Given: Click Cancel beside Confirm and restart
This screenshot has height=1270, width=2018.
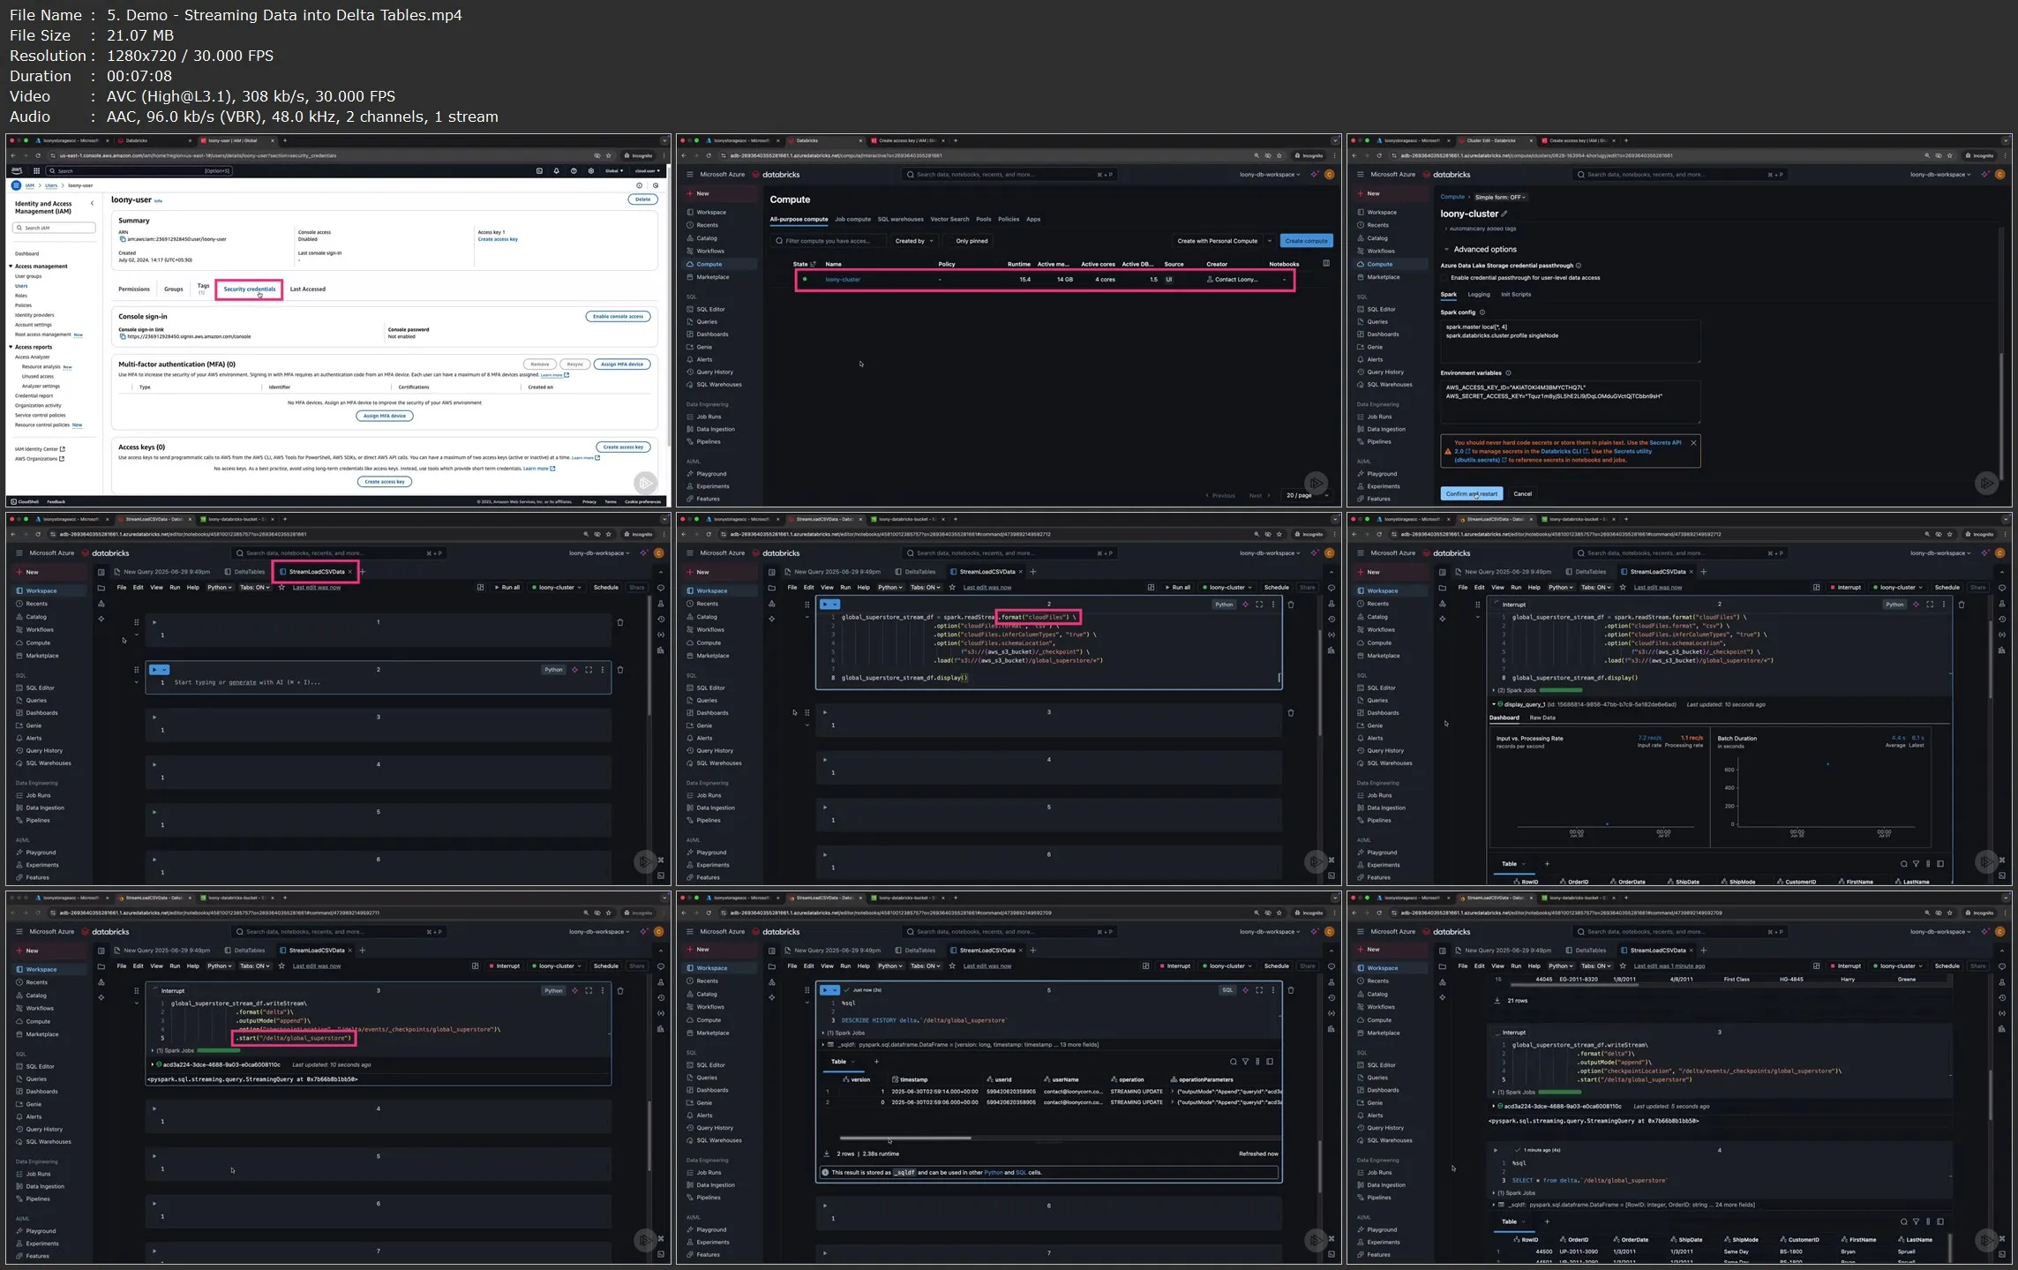Looking at the screenshot, I should pyautogui.click(x=1522, y=493).
